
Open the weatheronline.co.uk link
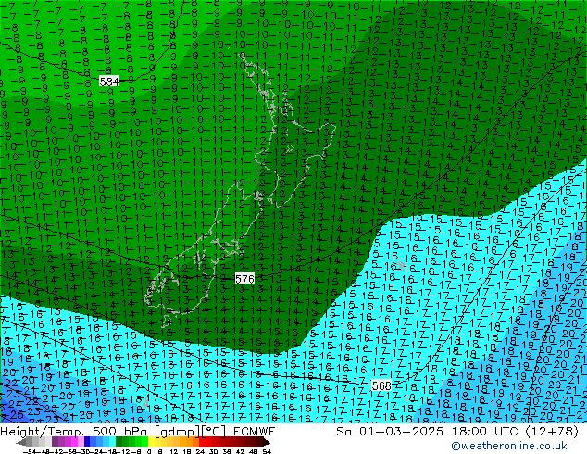click(509, 446)
